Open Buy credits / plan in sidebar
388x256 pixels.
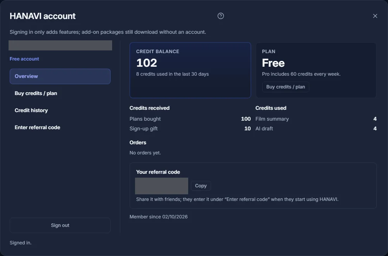point(60,93)
